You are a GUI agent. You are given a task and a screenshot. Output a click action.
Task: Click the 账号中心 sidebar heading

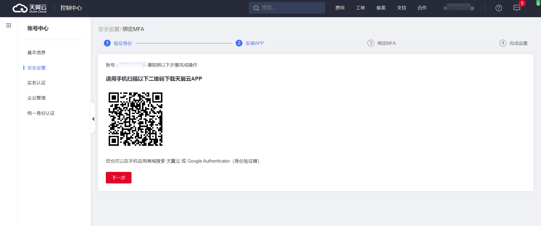38,28
